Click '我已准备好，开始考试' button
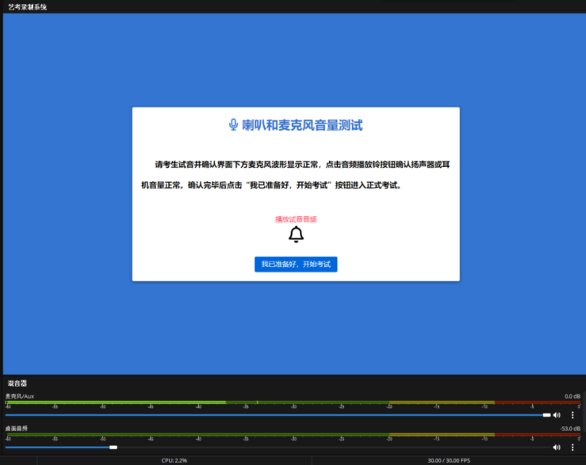 (x=296, y=265)
